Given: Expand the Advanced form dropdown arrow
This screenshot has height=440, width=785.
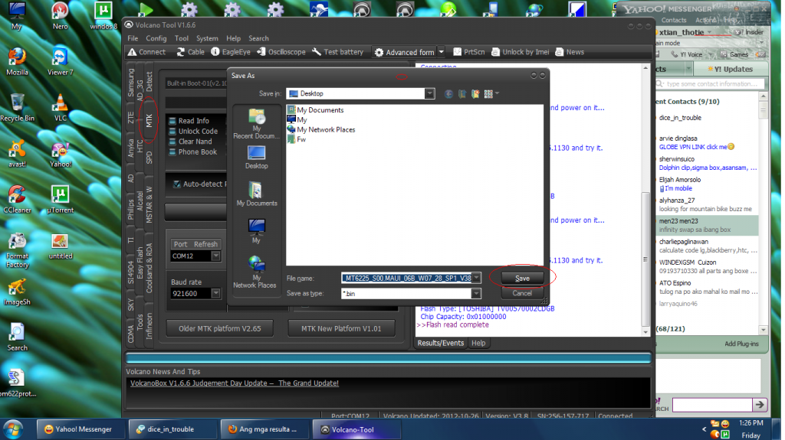Looking at the screenshot, I should coord(441,52).
